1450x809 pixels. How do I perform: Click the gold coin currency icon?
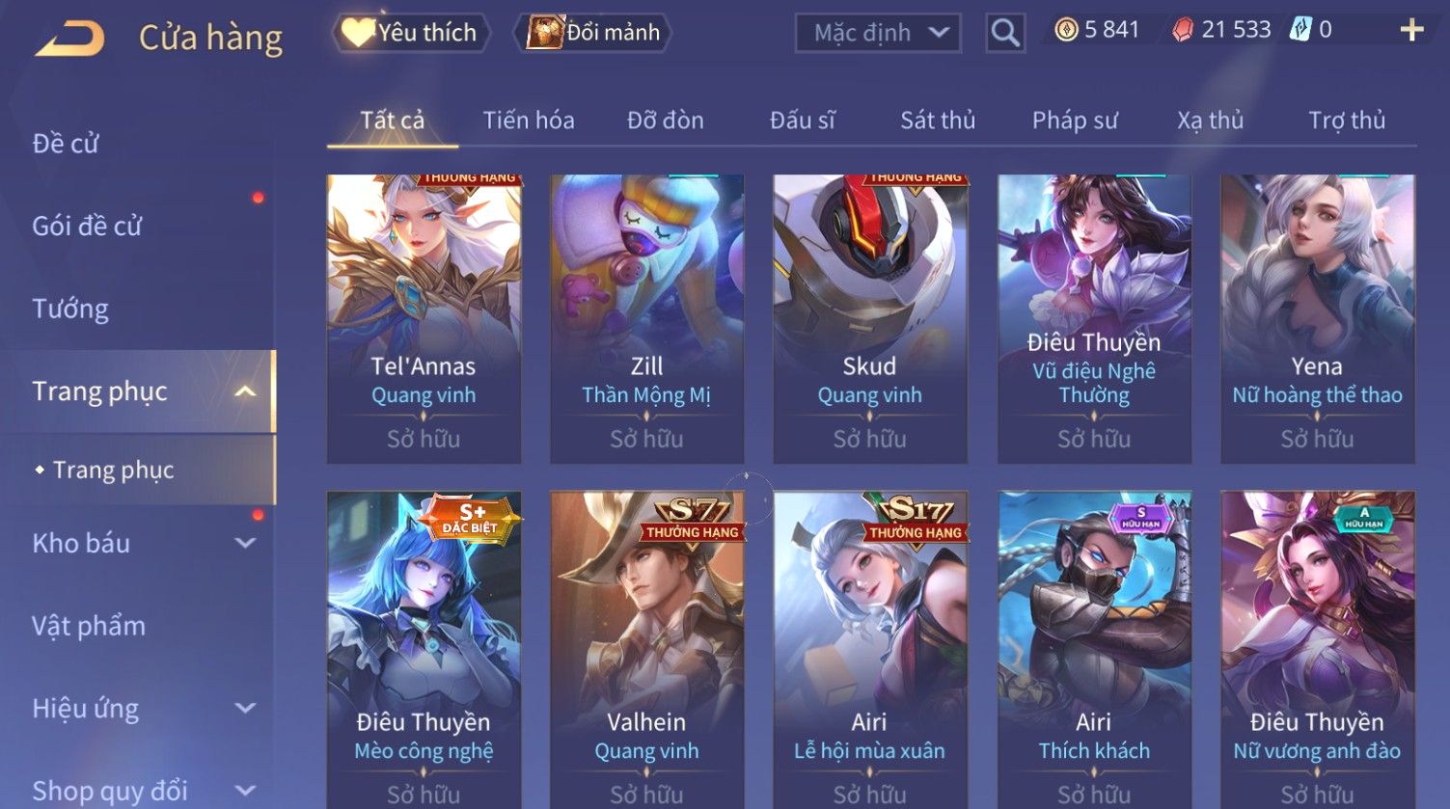coord(1066,30)
